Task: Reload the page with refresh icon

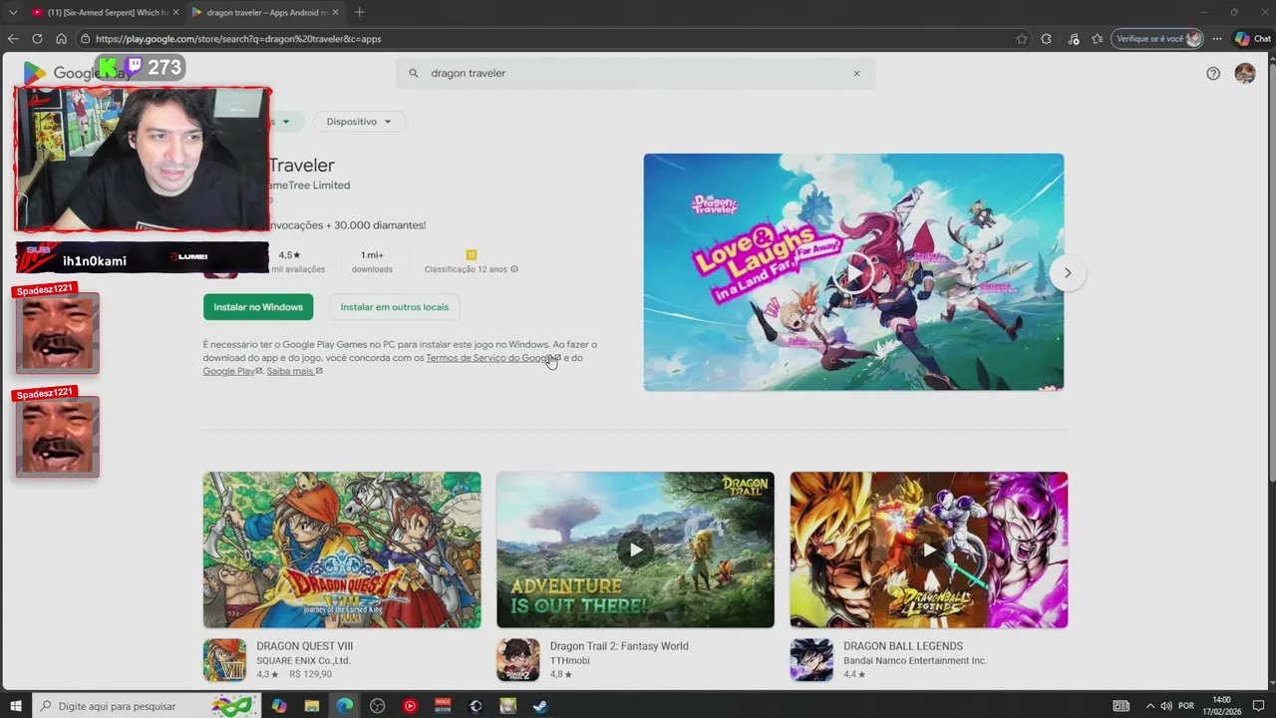Action: [37, 39]
